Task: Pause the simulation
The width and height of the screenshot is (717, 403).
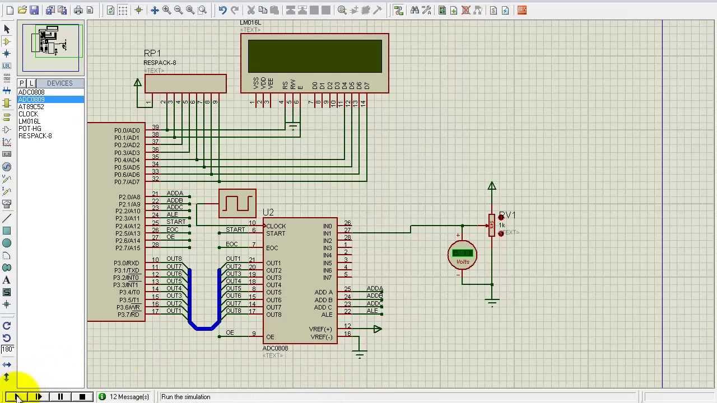Action: 60,397
